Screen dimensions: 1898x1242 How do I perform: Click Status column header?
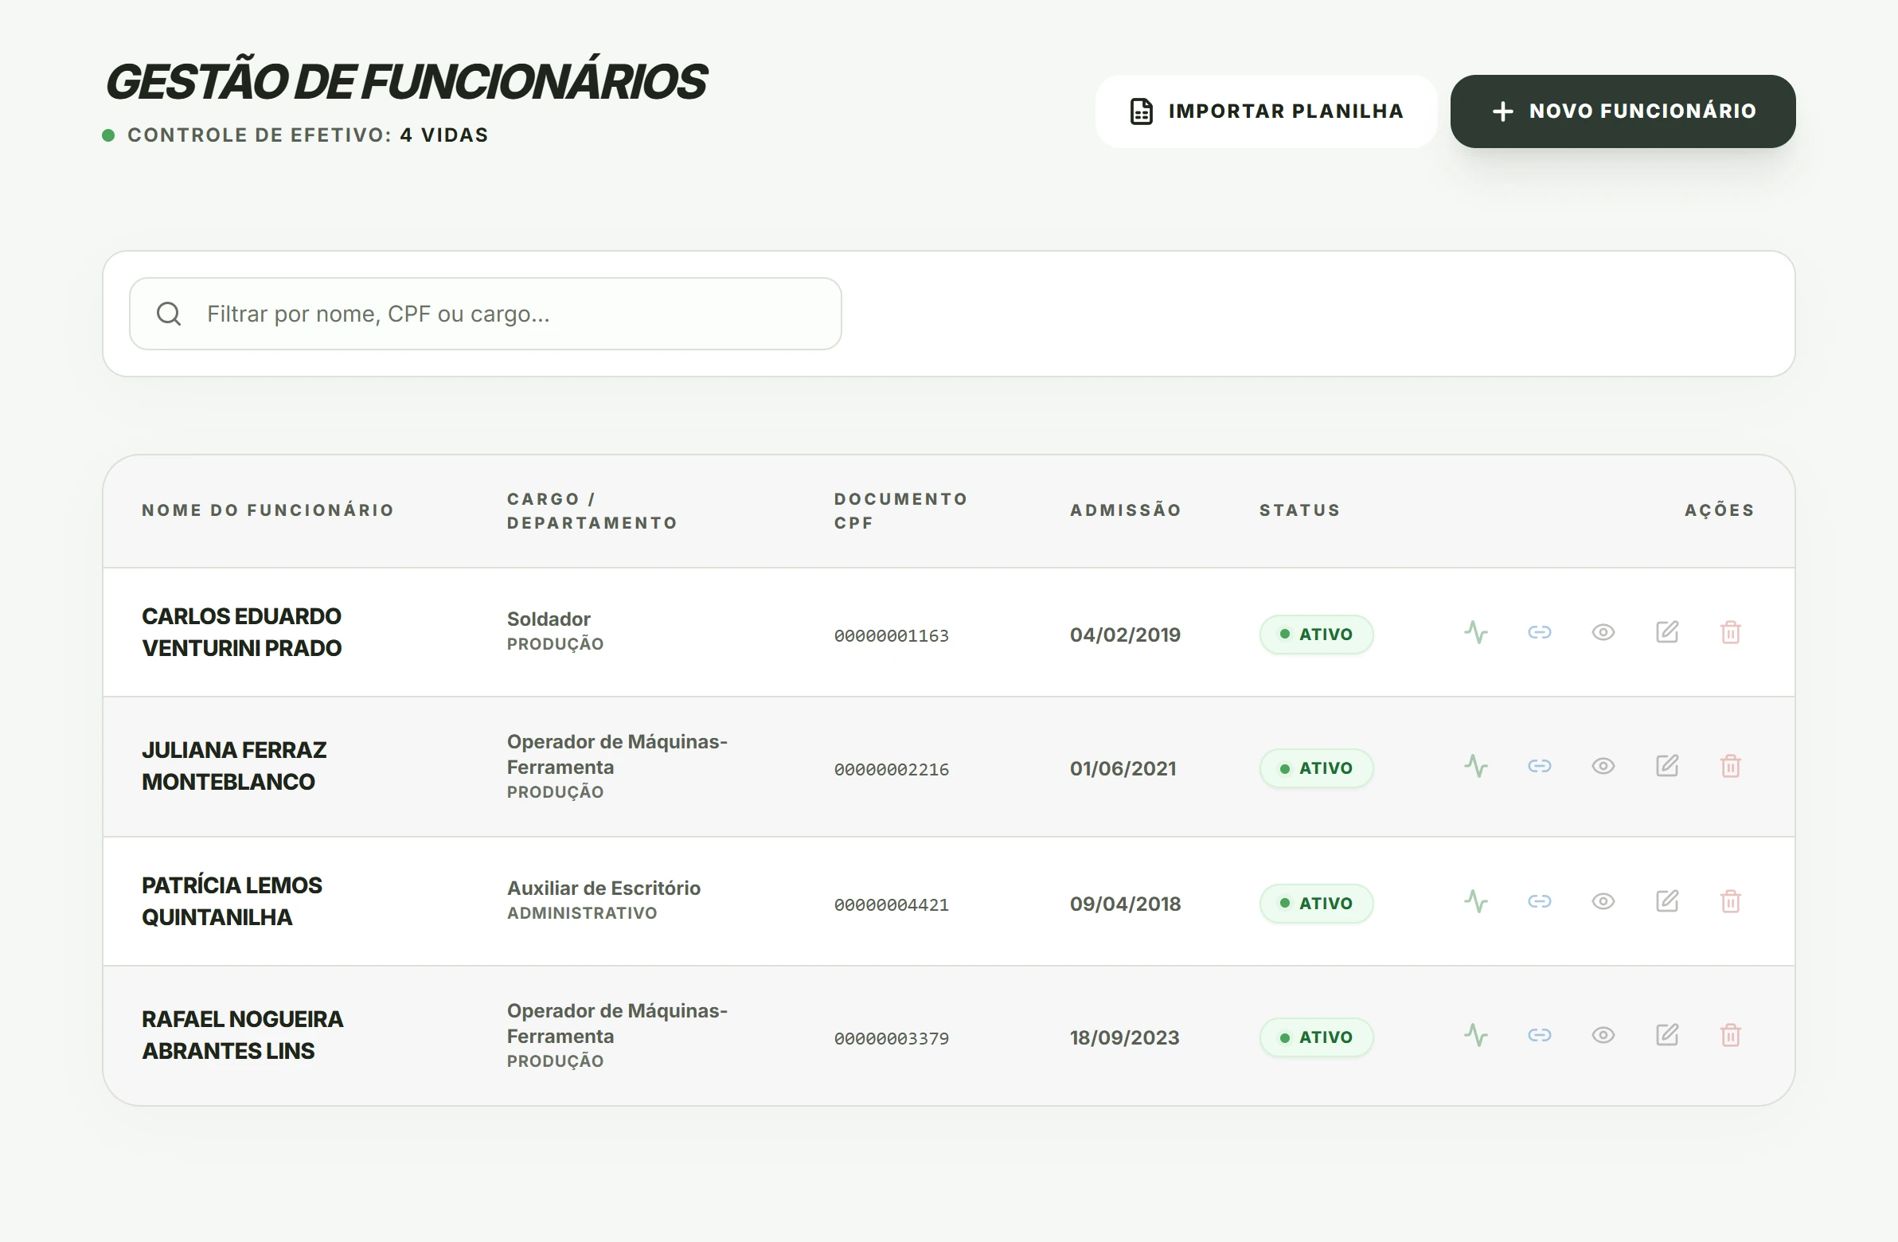(1300, 510)
